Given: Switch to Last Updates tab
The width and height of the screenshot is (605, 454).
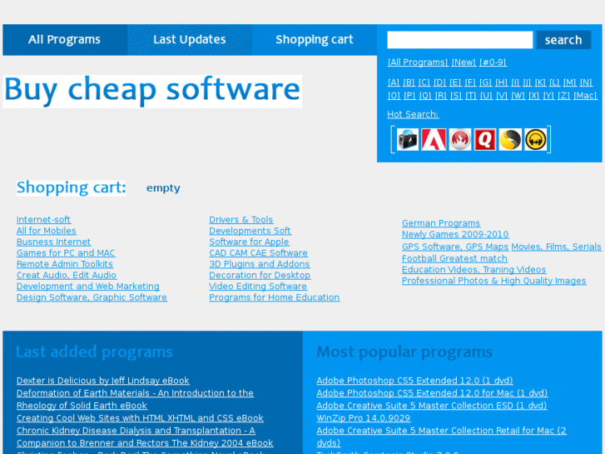Looking at the screenshot, I should [190, 39].
